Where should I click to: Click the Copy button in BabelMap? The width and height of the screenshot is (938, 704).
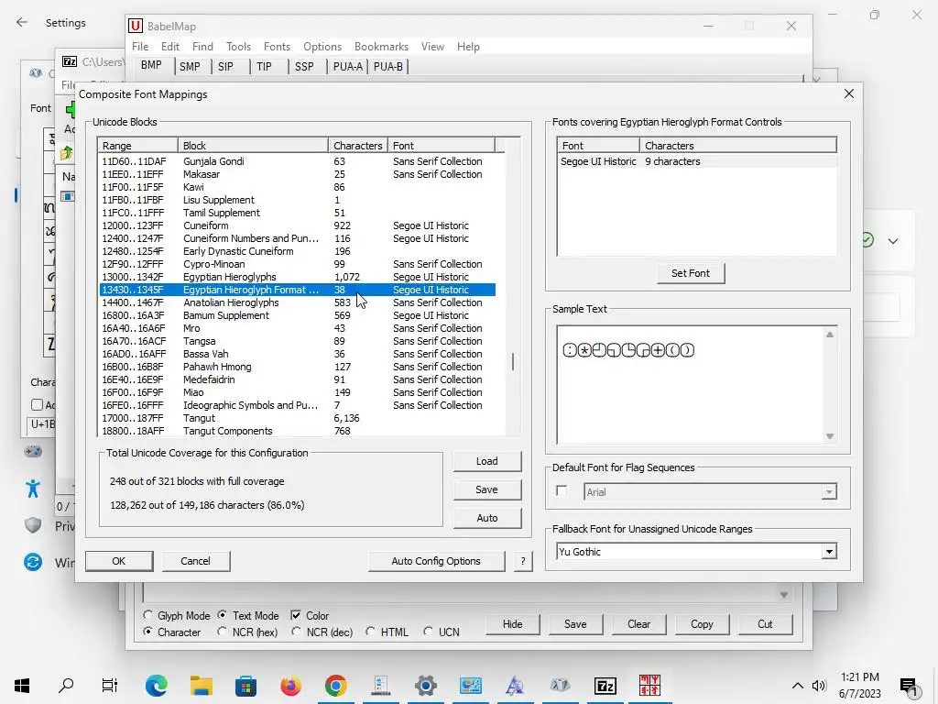702,623
